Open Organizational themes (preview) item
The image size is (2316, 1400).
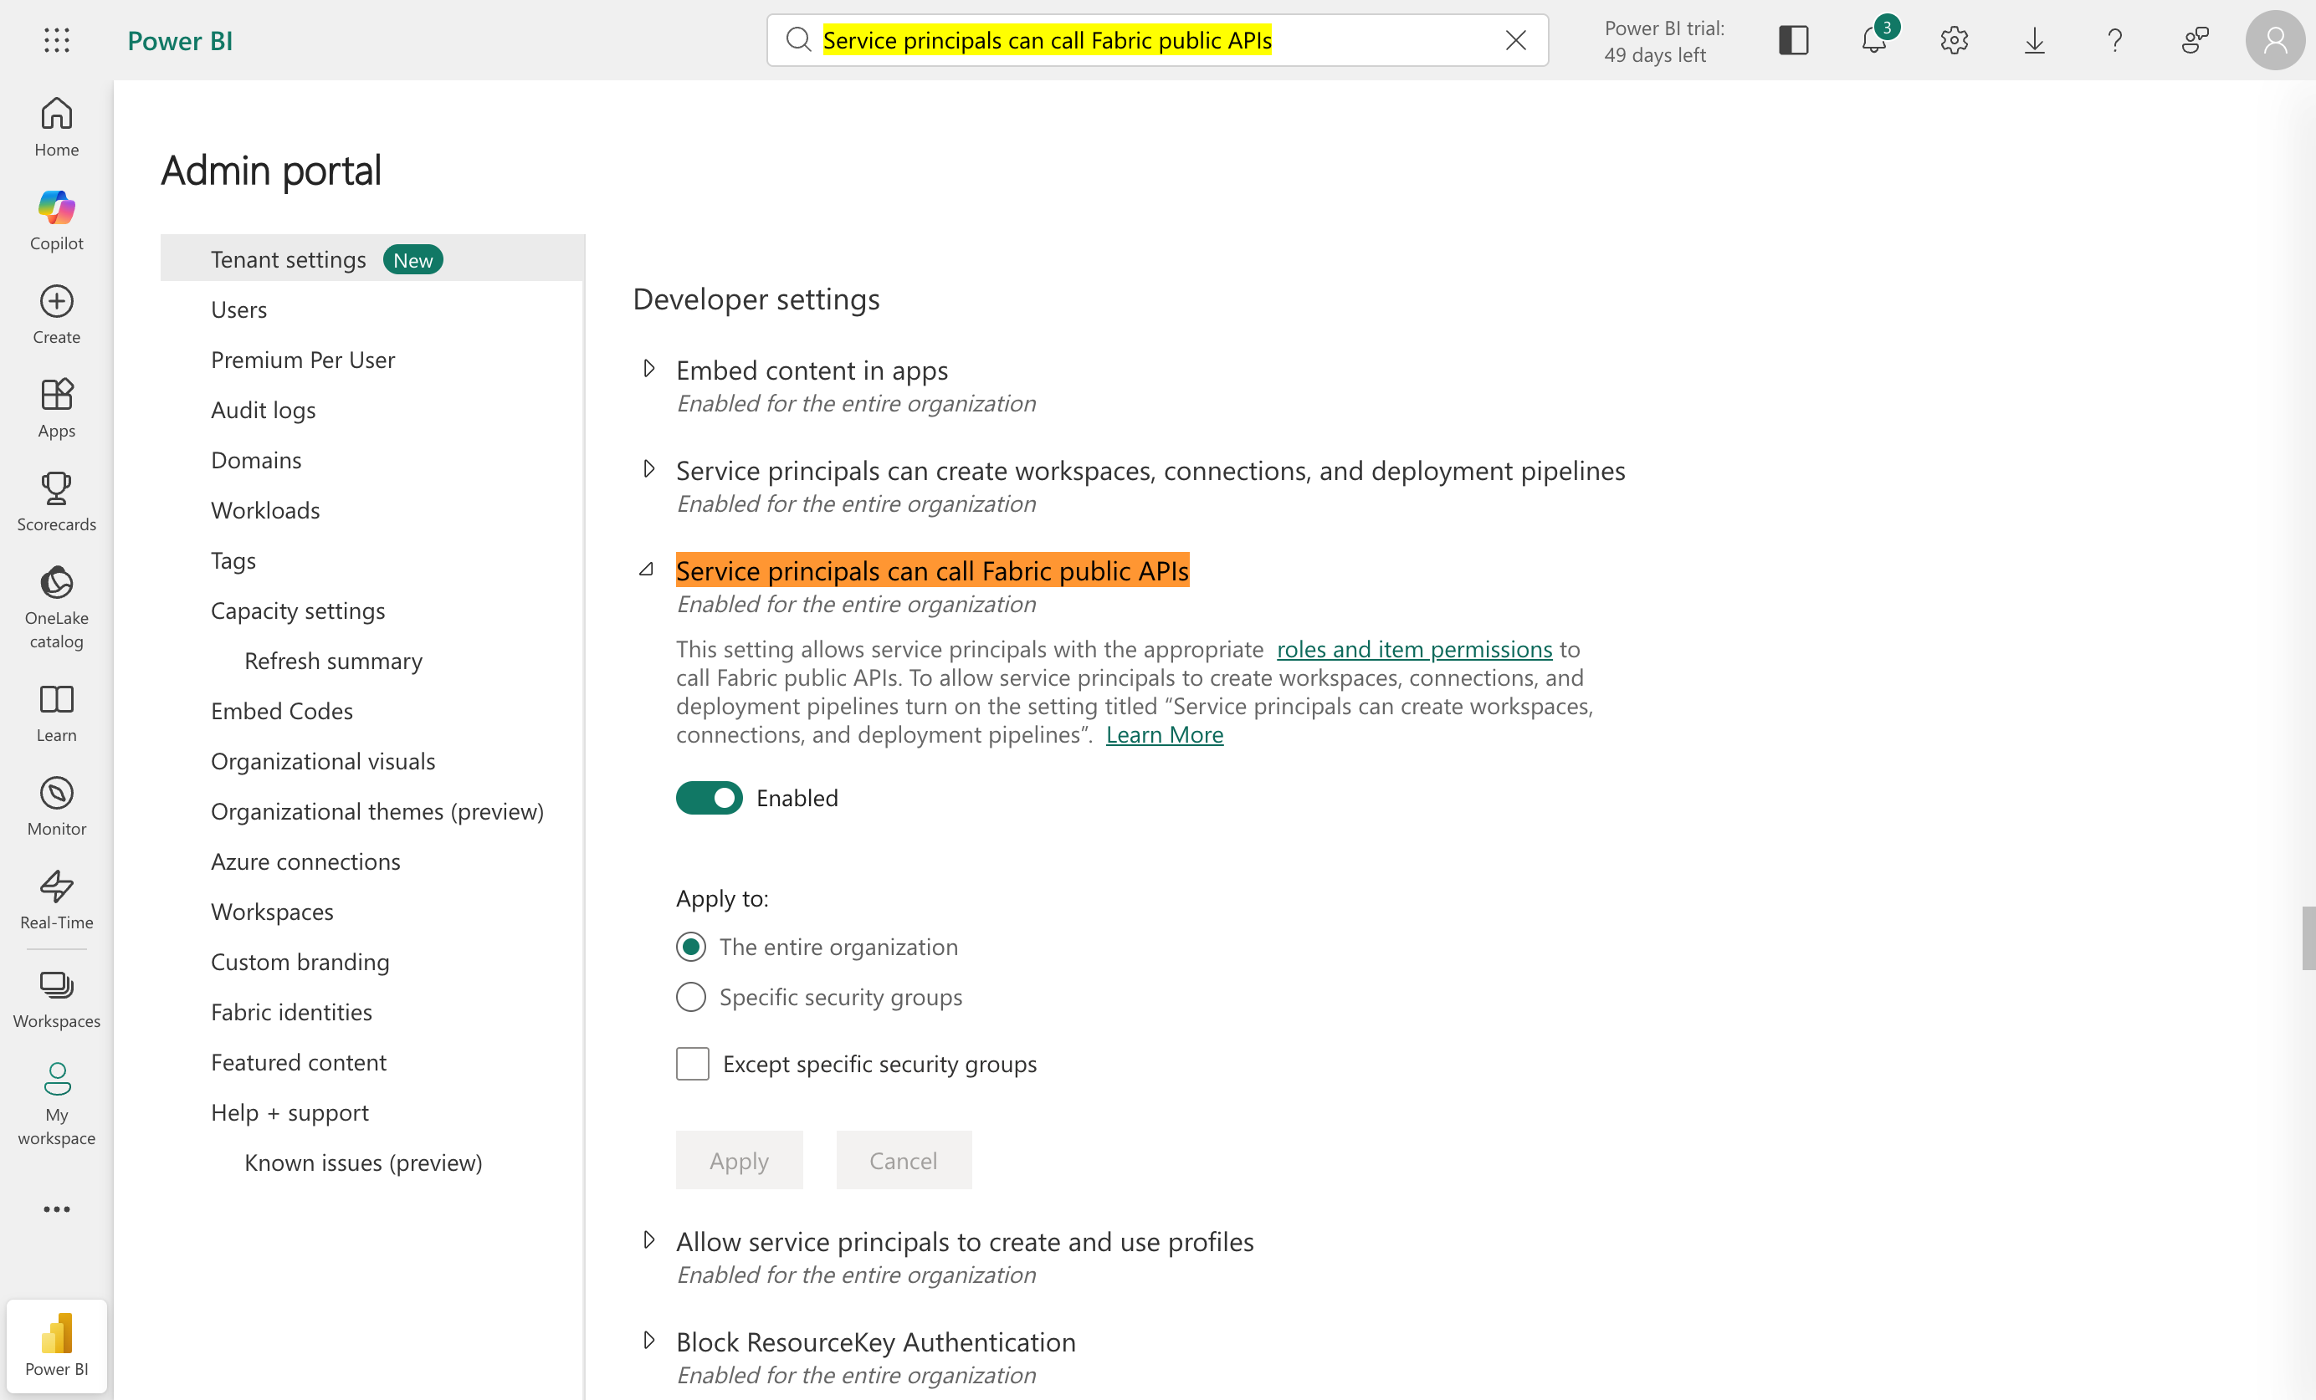click(377, 812)
